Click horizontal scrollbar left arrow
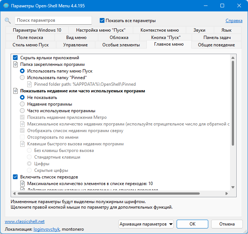This screenshot has width=248, height=234. pos(14,194)
